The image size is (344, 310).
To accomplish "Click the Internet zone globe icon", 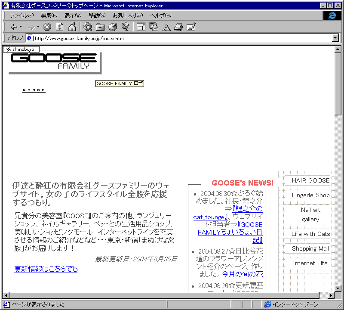I will click(x=267, y=304).
